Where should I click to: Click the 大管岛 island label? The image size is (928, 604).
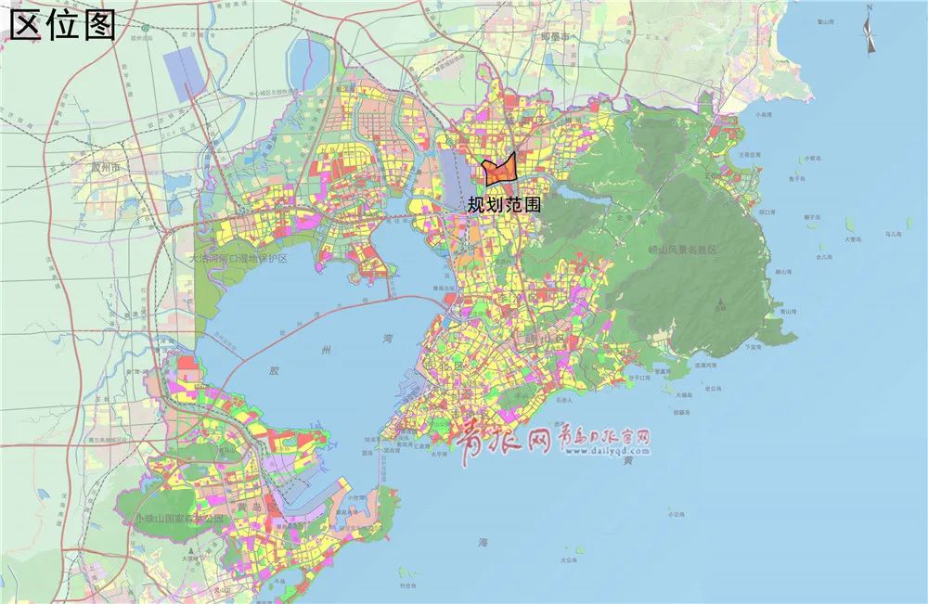[x=855, y=238]
